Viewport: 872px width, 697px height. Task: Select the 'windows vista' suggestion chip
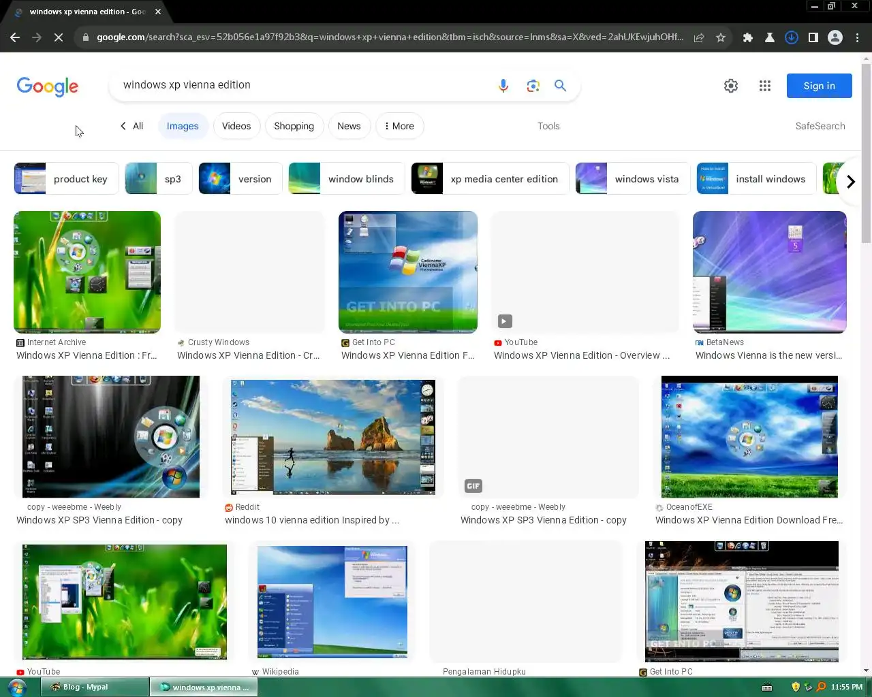(633, 179)
